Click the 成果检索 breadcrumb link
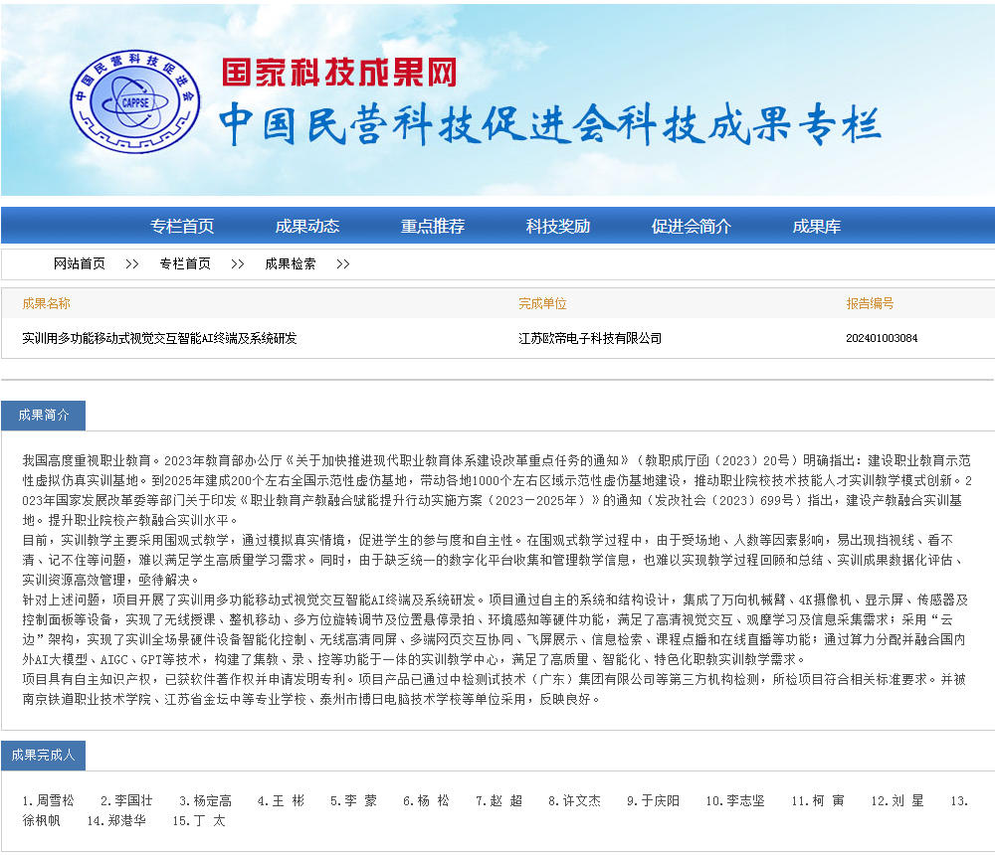This screenshot has height=856, width=995. coord(291,263)
